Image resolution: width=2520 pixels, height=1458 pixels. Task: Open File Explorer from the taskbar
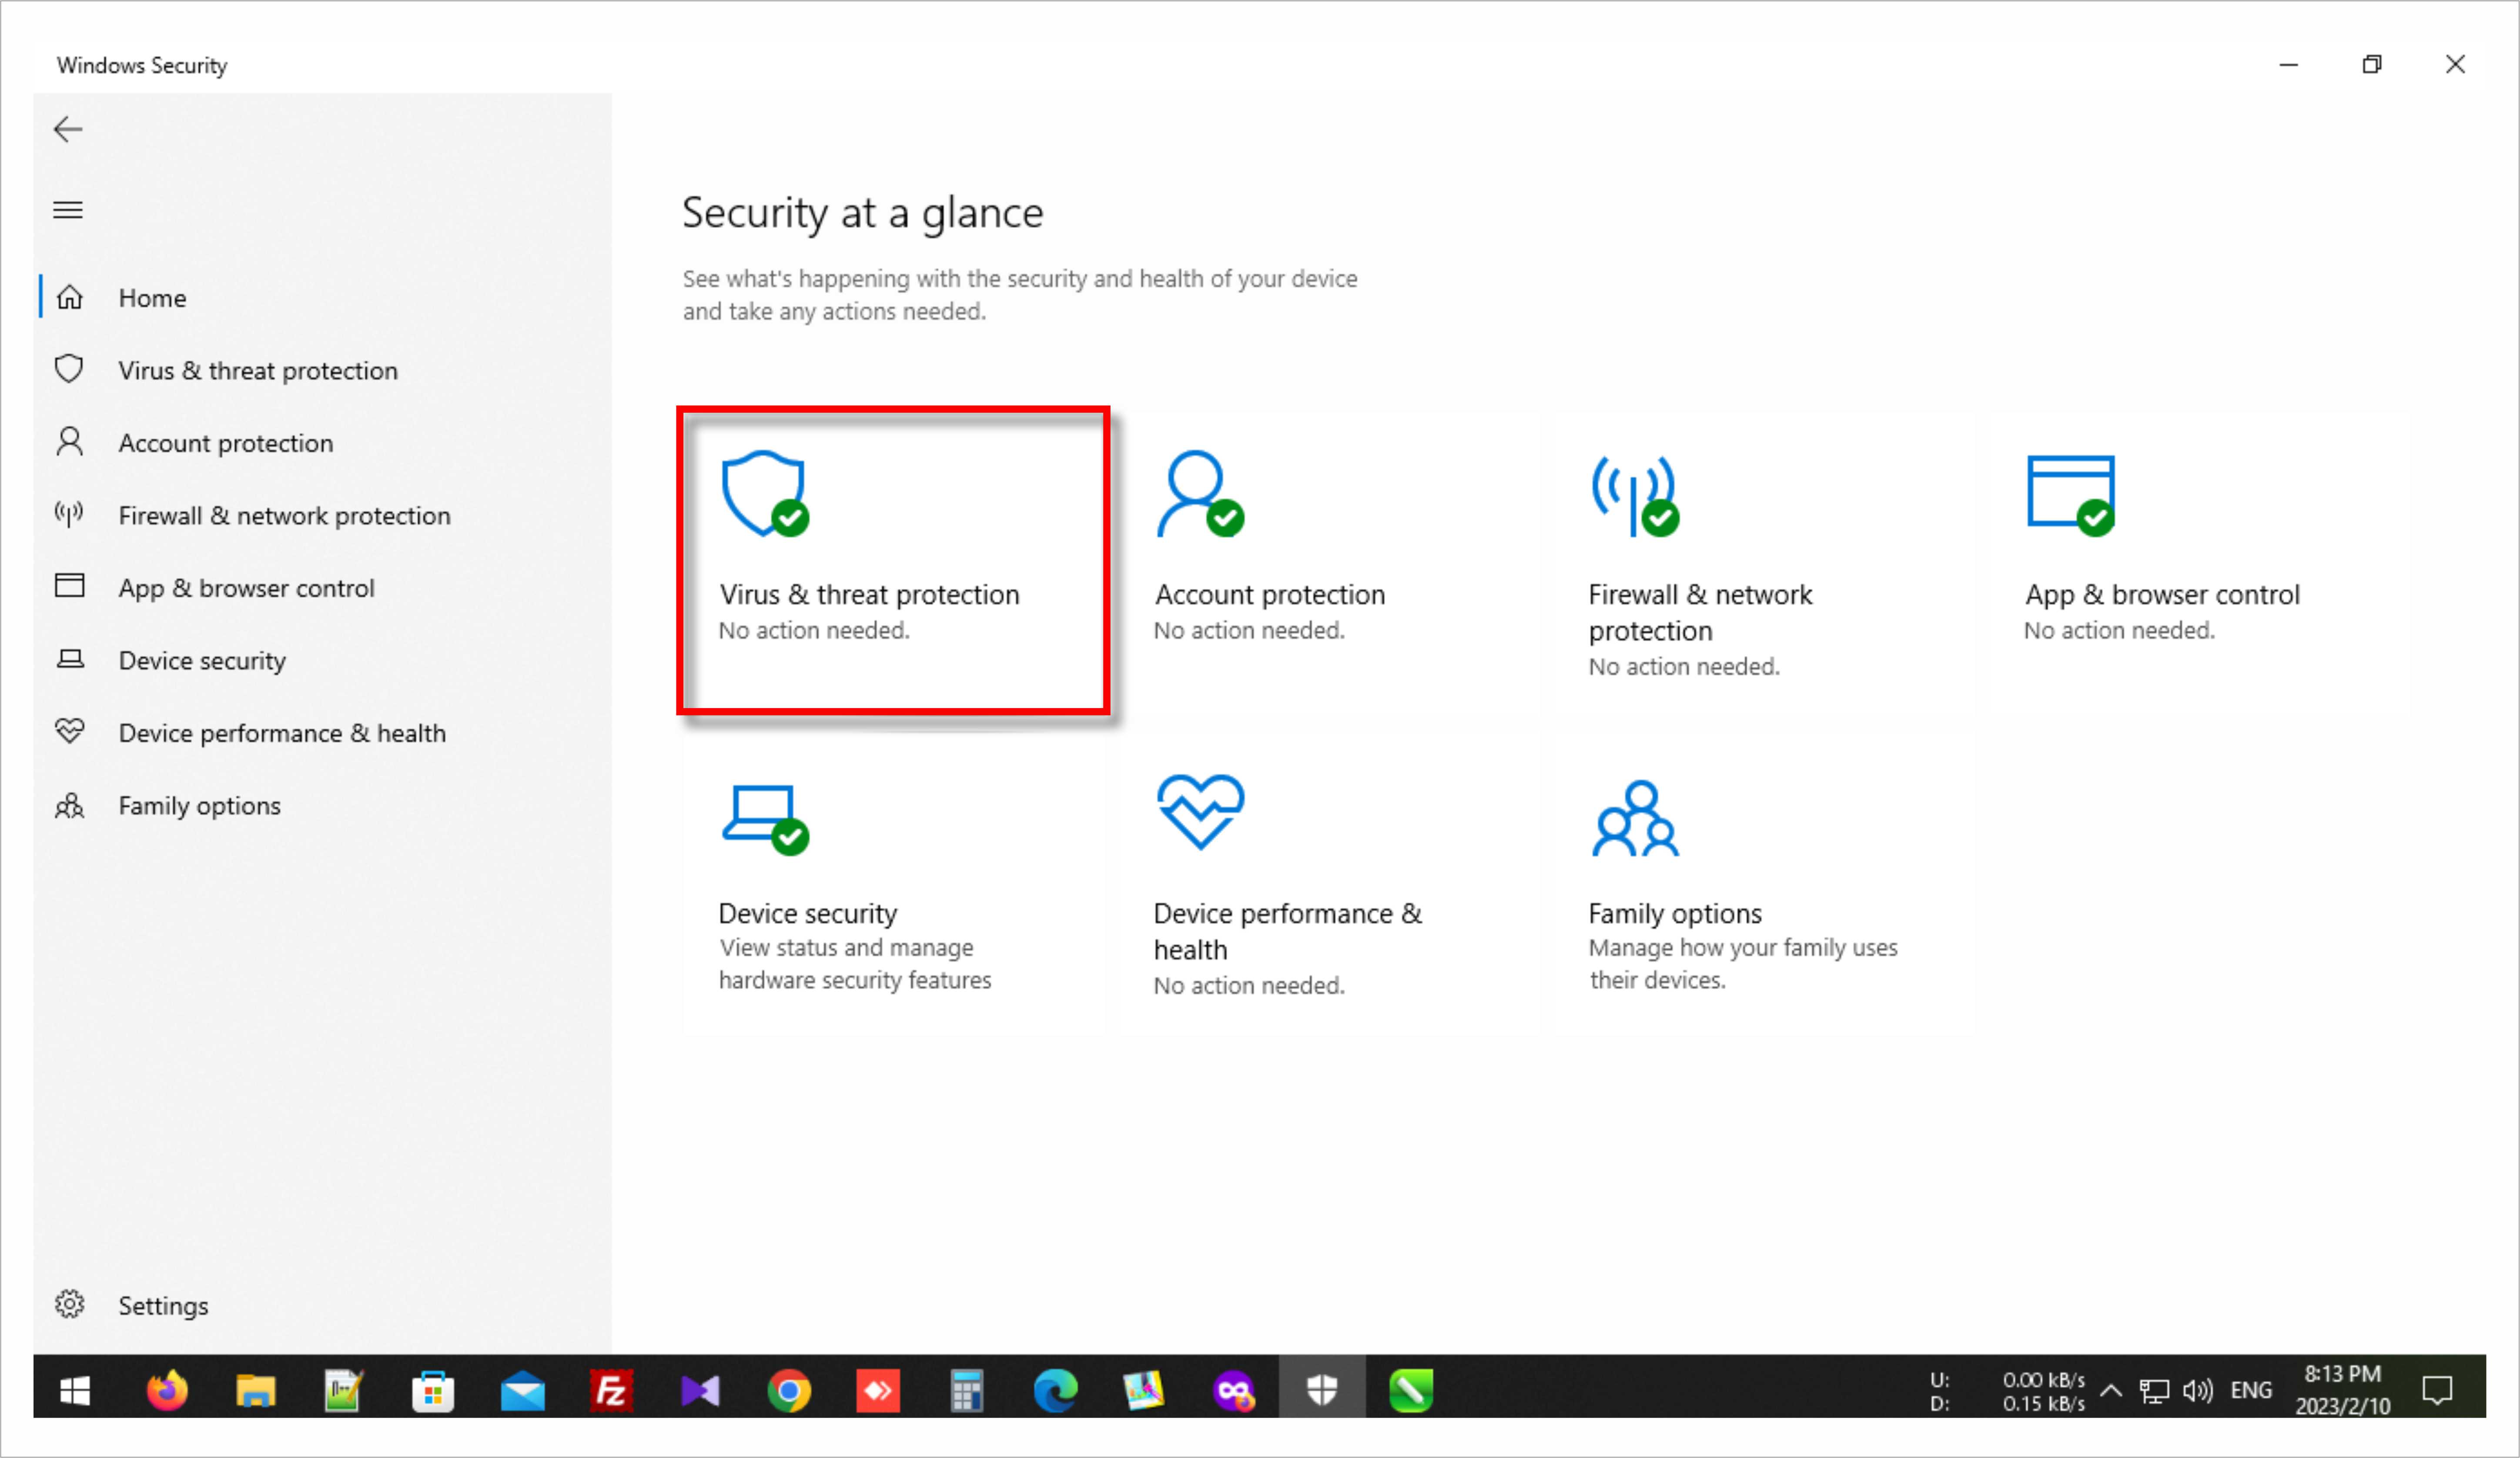click(x=255, y=1390)
